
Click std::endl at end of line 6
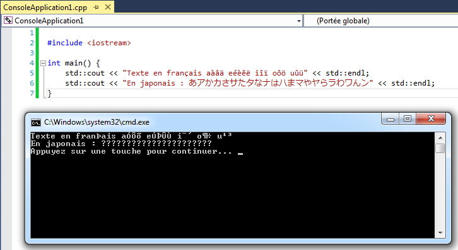pos(411,83)
